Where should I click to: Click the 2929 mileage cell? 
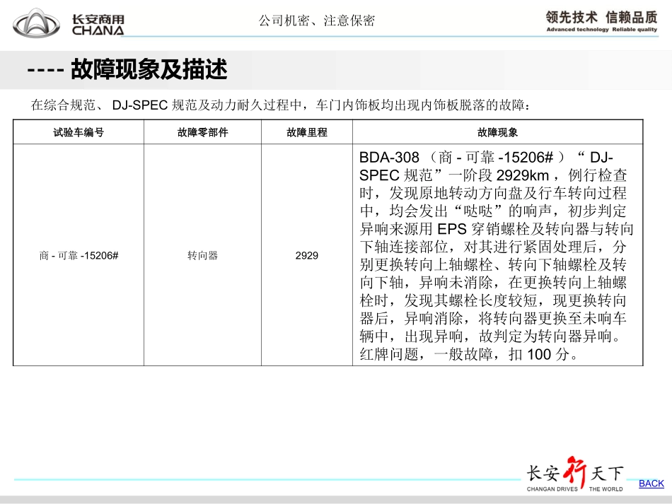(307, 255)
